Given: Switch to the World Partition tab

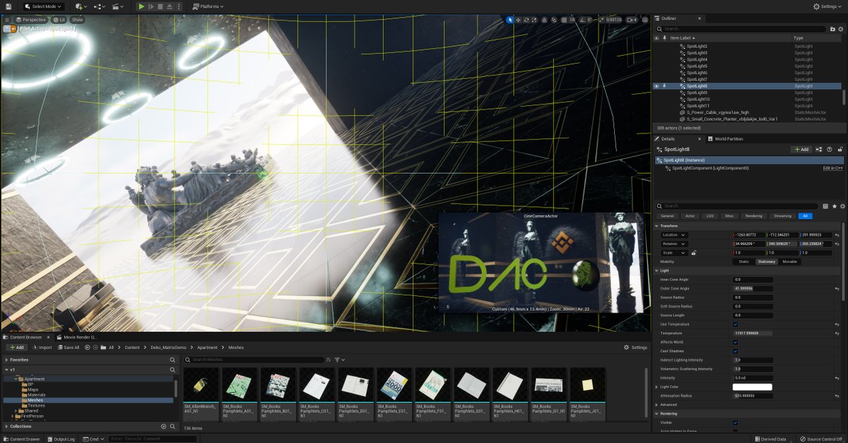Looking at the screenshot, I should click(726, 139).
